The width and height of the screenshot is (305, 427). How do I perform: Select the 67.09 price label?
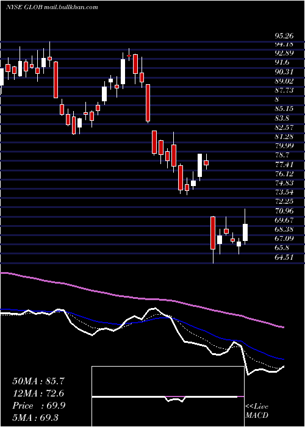(x=284, y=239)
